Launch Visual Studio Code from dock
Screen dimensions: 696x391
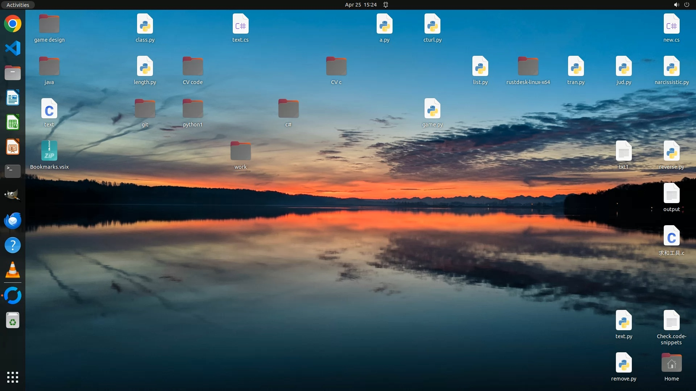[13, 48]
